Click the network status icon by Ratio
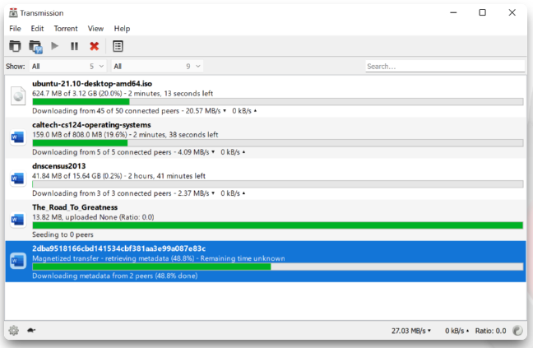Screen dimensions: 533x348 (517, 331)
